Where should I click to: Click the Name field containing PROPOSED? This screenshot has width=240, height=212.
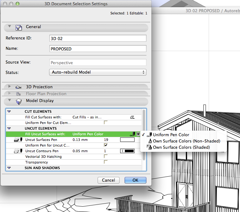98,49
